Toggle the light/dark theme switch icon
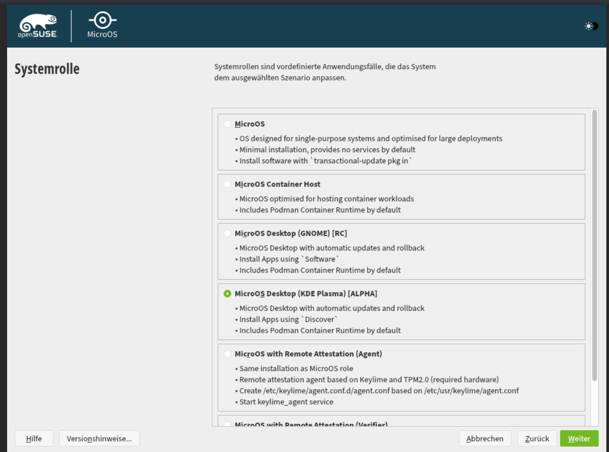The width and height of the screenshot is (609, 452). (591, 26)
